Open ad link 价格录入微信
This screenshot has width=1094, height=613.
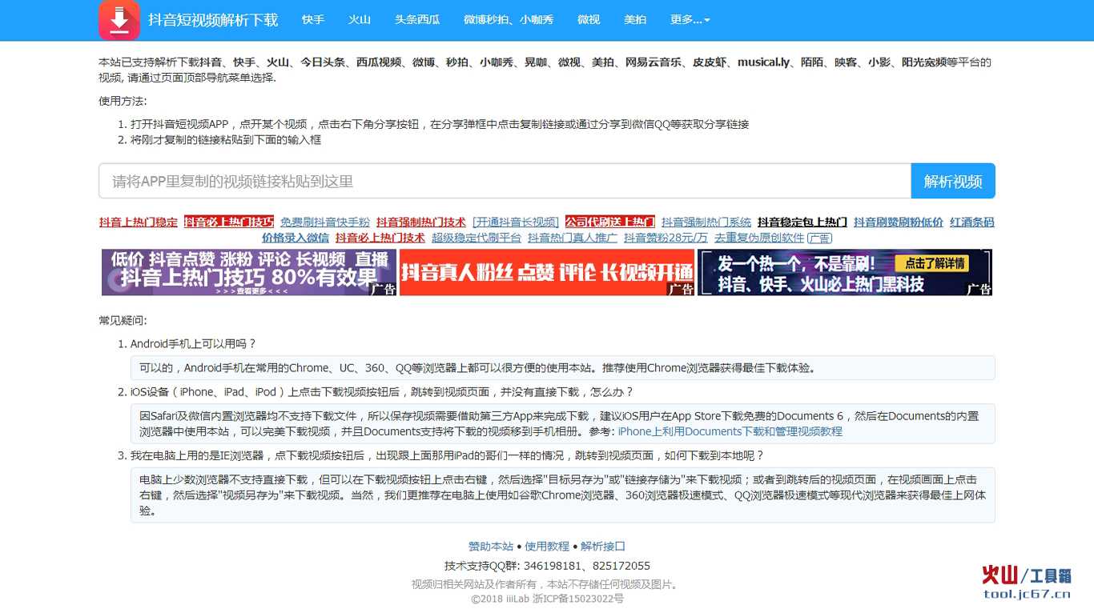pyautogui.click(x=296, y=238)
